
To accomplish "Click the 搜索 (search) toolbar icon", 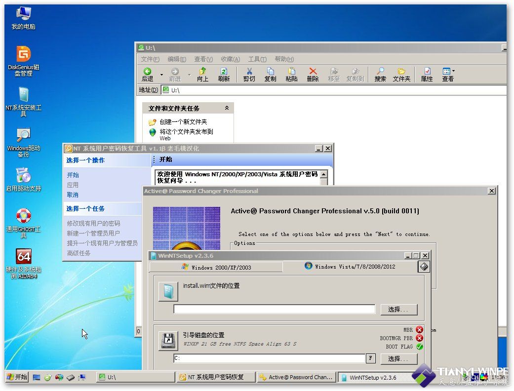I will tap(380, 75).
